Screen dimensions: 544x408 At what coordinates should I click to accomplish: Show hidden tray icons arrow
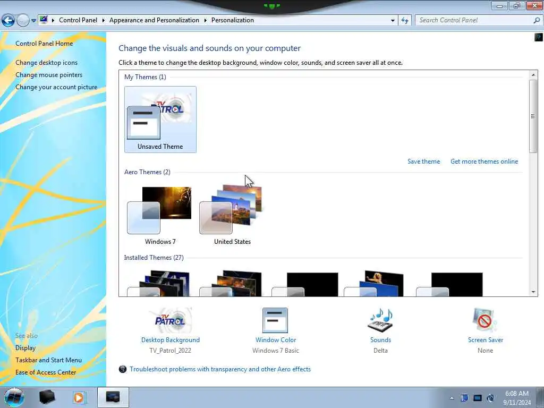452,398
